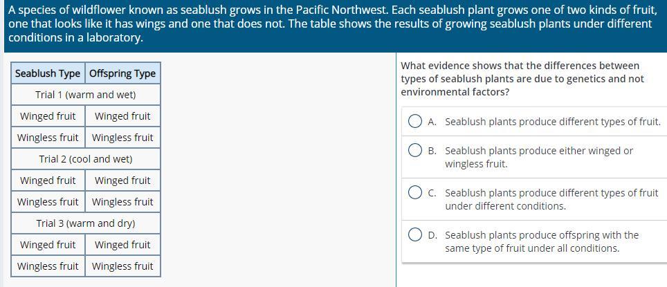667x287 pixels.
Task: Click Trial 1 Wingless fruit seablush type cell
Action: coord(48,138)
